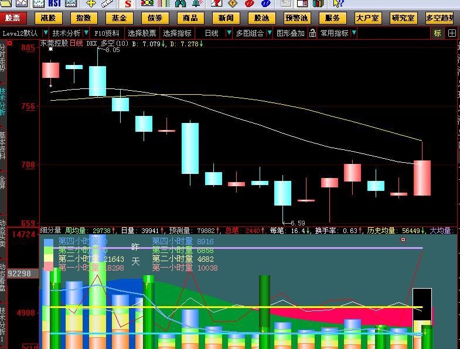Open search with the binoculars icon

(180, 4)
